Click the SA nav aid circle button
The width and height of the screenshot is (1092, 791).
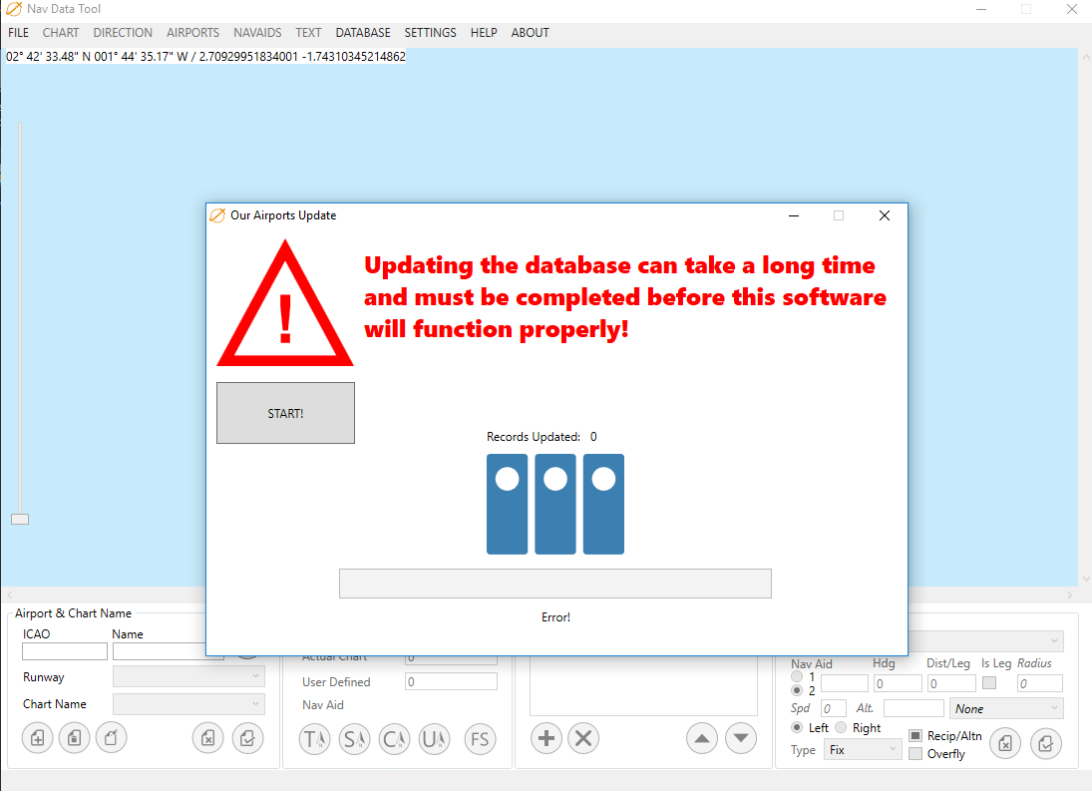pos(354,739)
